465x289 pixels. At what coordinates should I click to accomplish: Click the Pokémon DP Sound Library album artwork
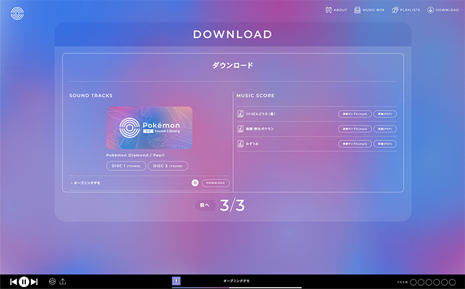[150, 128]
